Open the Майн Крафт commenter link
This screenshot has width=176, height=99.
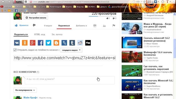point(31,98)
